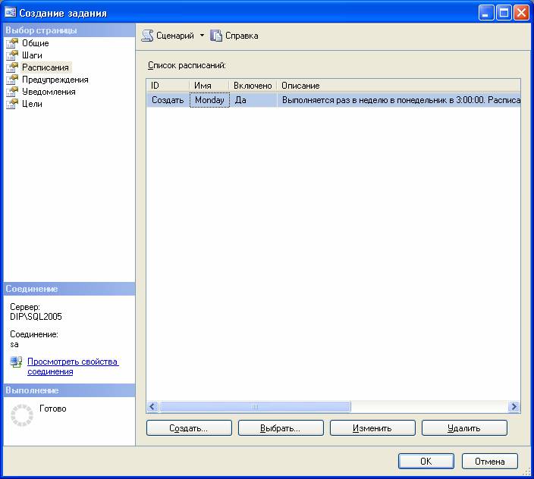Select the Monday schedule row
Screen dimensions: 534x479
[209, 100]
